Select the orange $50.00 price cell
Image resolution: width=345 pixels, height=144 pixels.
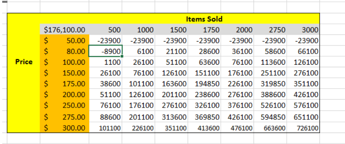[65, 40]
